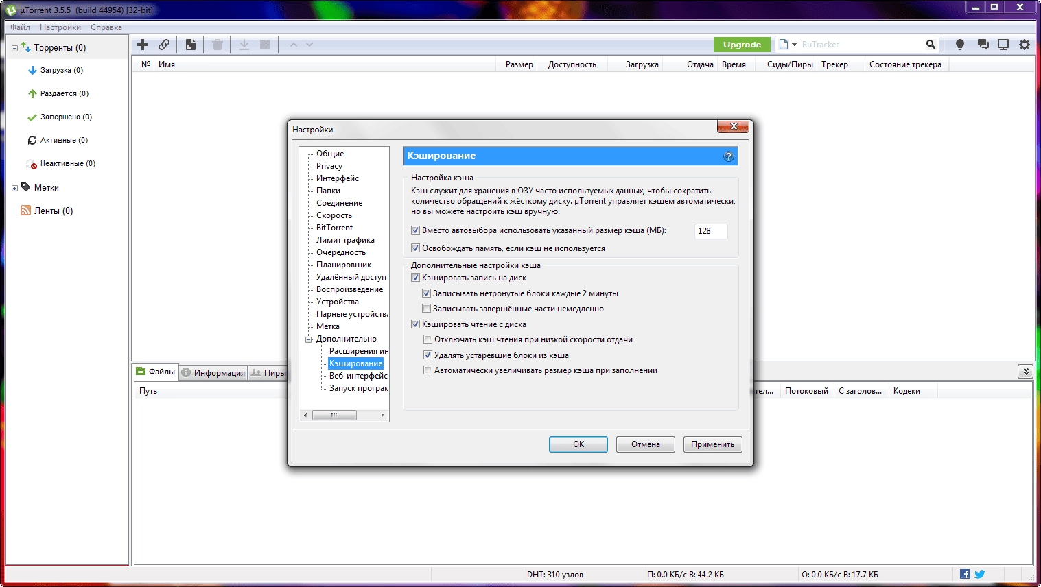
Task: Toggle Кэшировать запись на диск checkbox
Action: (x=415, y=278)
